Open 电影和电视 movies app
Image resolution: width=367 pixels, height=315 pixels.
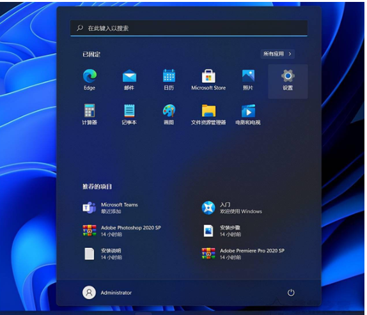pyautogui.click(x=248, y=111)
